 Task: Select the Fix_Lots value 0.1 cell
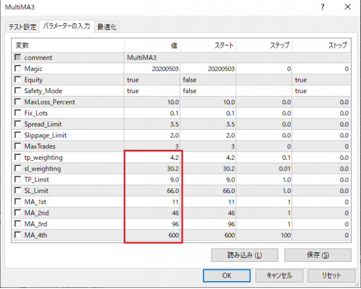point(152,113)
